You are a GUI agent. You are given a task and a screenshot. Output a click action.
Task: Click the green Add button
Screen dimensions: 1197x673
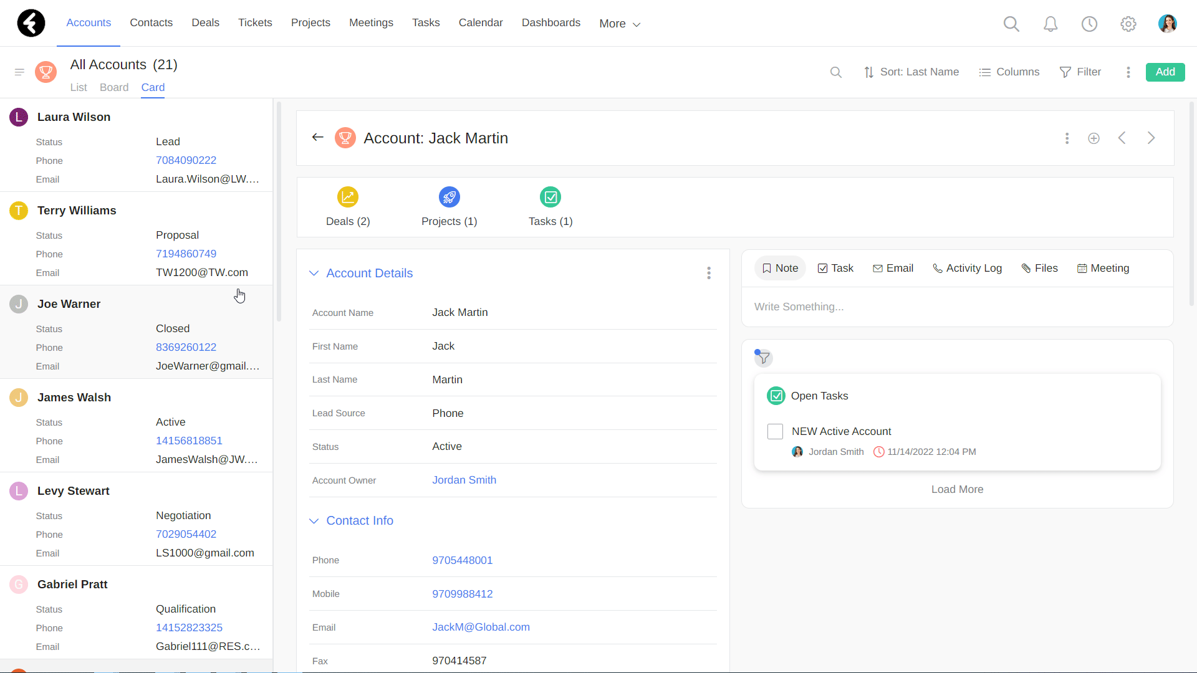[x=1165, y=72]
